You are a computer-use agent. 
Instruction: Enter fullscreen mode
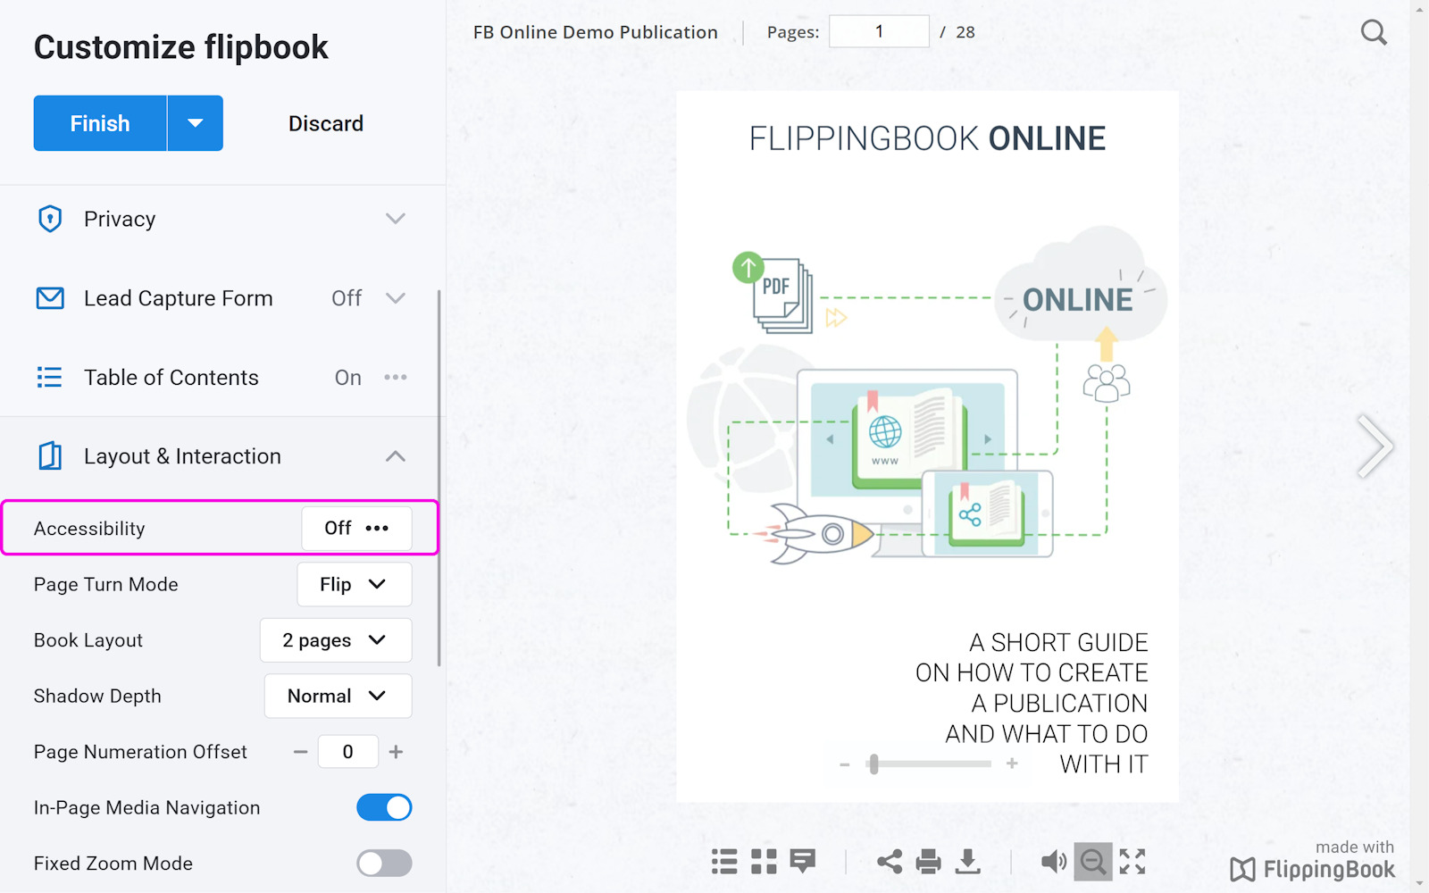(x=1132, y=862)
